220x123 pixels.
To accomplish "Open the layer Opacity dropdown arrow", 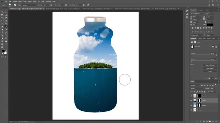I will (x=215, y=88).
